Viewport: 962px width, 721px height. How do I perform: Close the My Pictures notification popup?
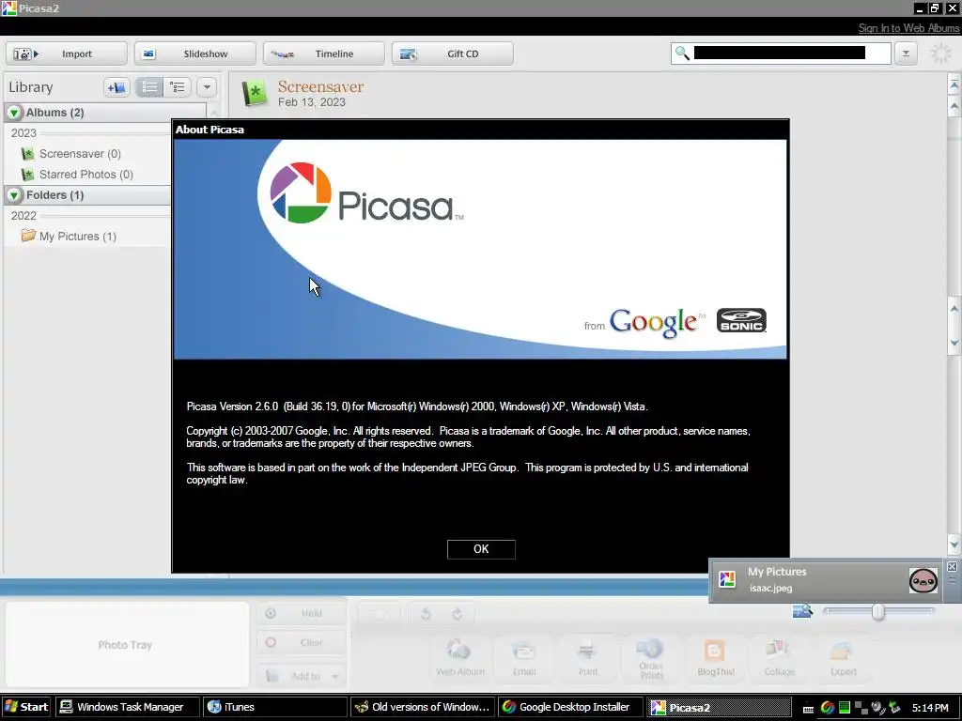952,566
